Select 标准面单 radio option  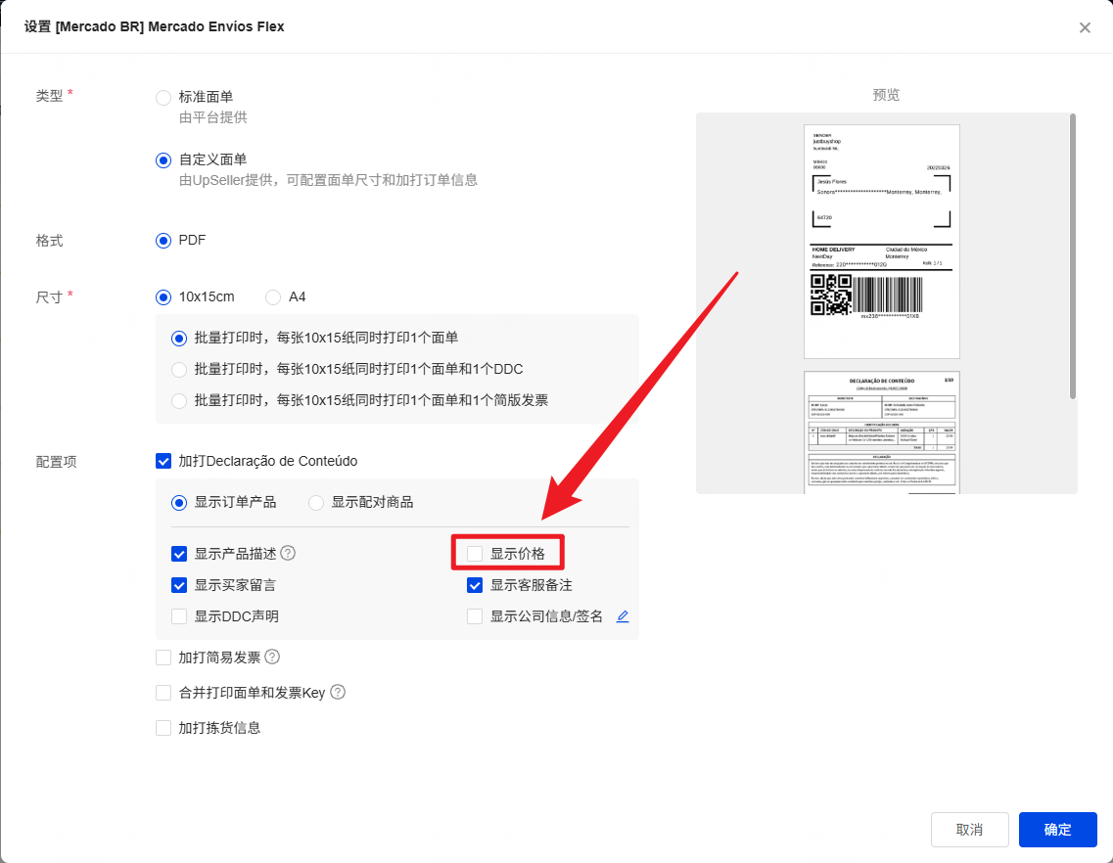point(163,97)
